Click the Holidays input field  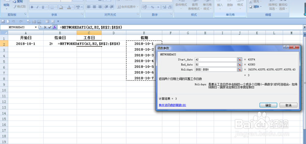(x=216, y=70)
